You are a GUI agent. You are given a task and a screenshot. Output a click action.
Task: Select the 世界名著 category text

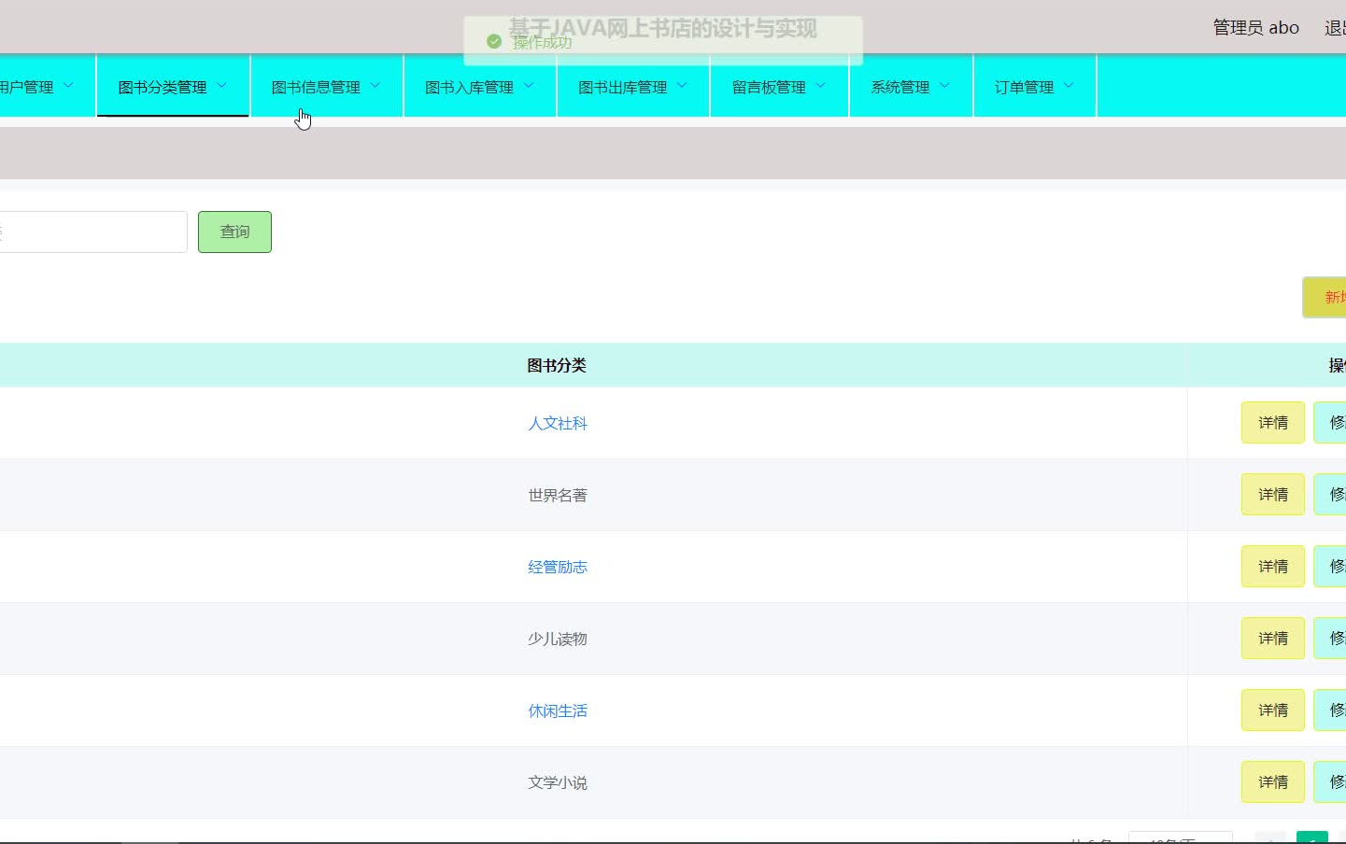pos(558,495)
